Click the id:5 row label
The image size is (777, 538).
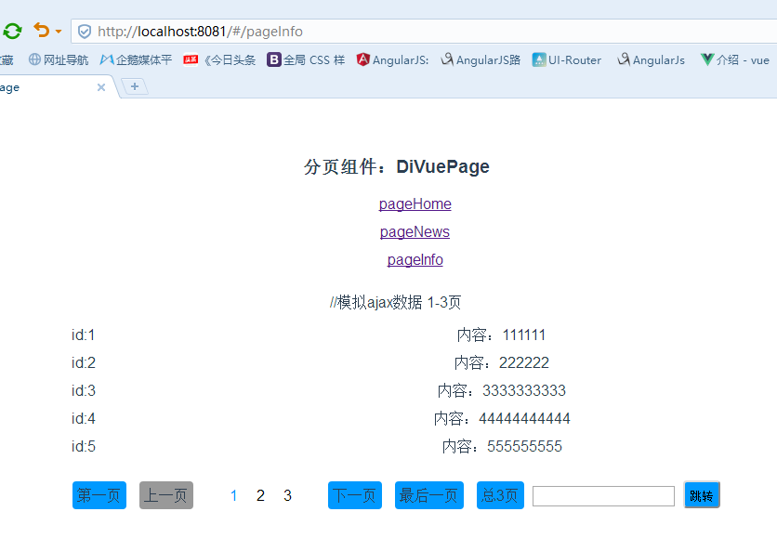click(x=84, y=446)
